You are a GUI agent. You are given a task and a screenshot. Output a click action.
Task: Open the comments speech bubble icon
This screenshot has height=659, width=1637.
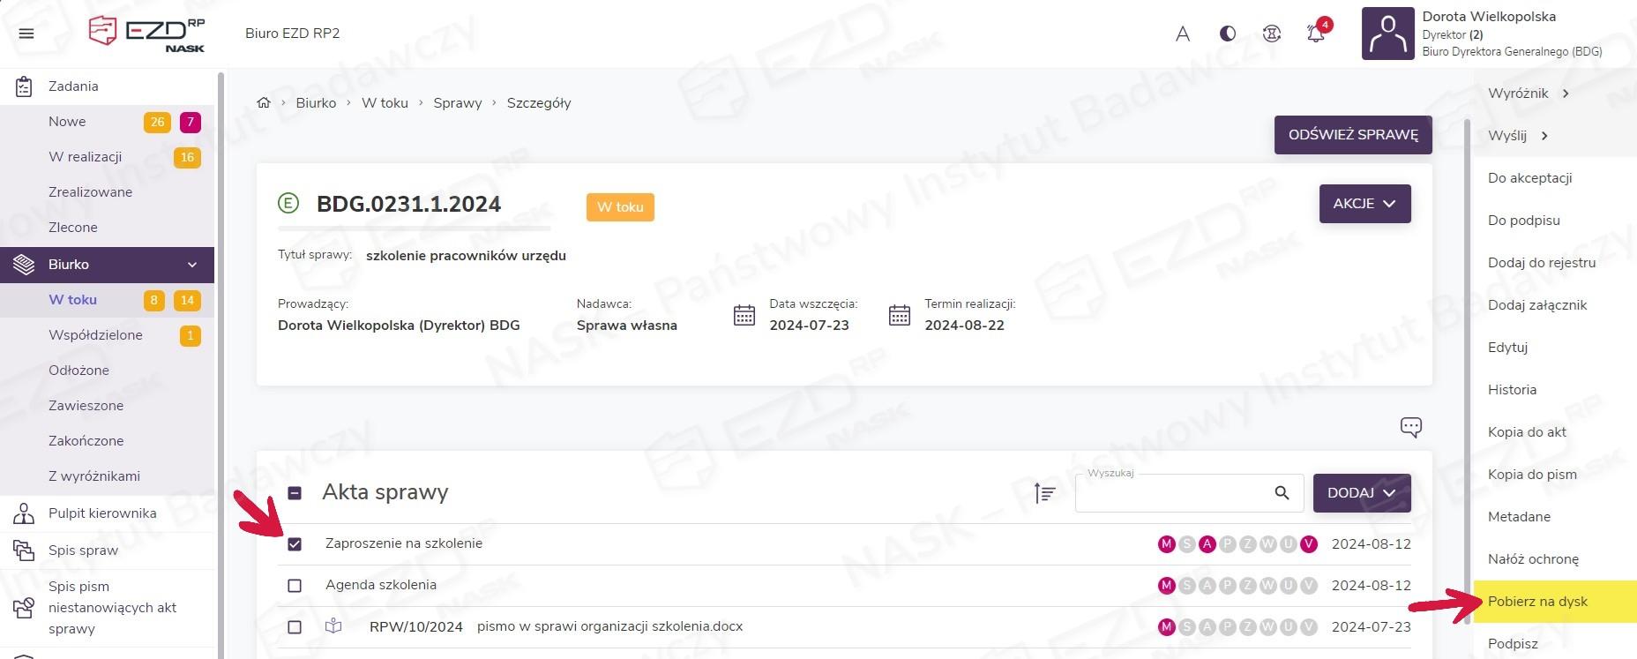point(1410,428)
